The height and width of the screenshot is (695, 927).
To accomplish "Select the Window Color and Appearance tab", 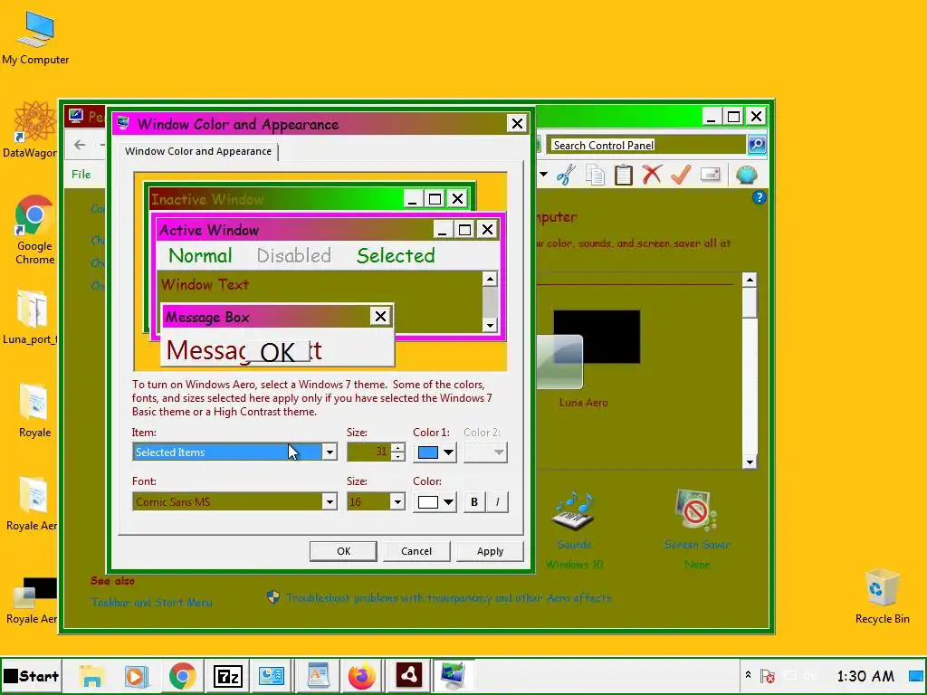I will pos(198,151).
